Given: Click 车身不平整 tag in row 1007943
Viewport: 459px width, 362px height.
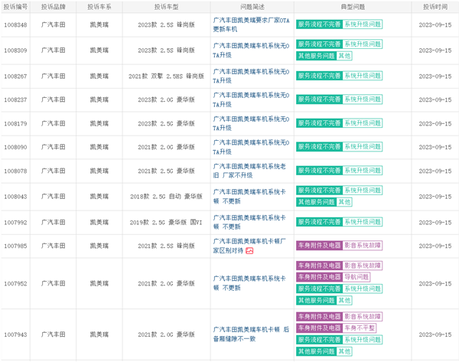Looking at the screenshot, I should (360, 328).
